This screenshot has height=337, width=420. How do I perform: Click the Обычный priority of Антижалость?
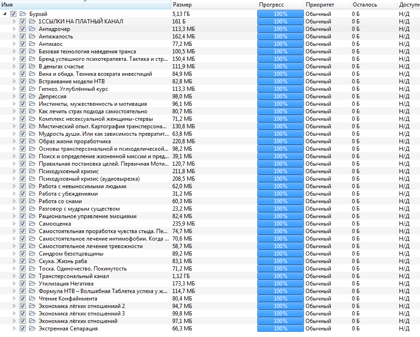(318, 37)
